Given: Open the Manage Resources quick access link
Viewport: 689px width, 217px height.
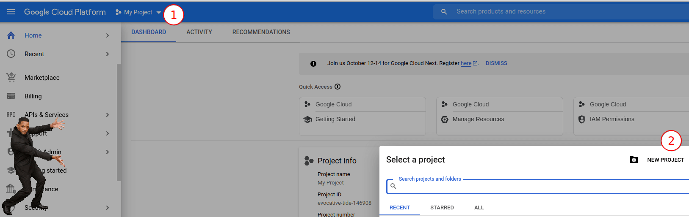Looking at the screenshot, I should coord(478,119).
